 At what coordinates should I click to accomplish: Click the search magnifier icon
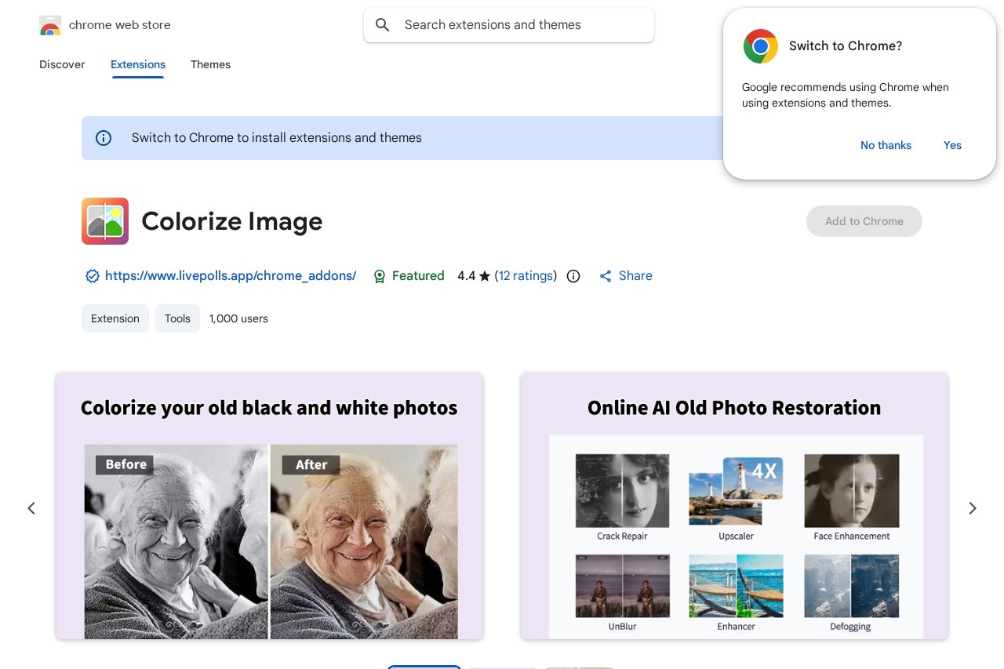pos(383,24)
